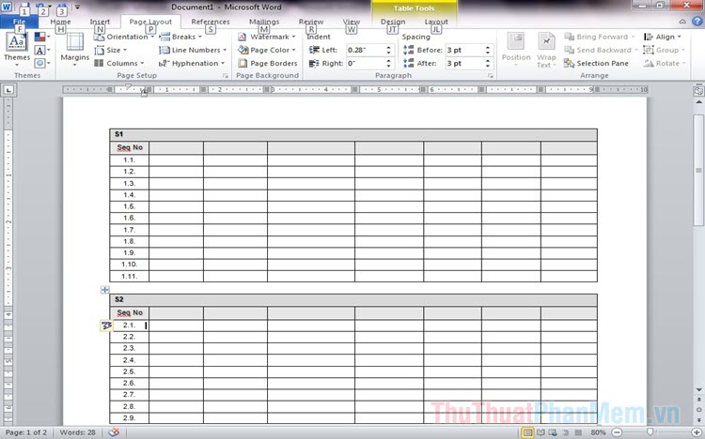Open the Themes gallery
This screenshot has width=705, height=439.
17,49
